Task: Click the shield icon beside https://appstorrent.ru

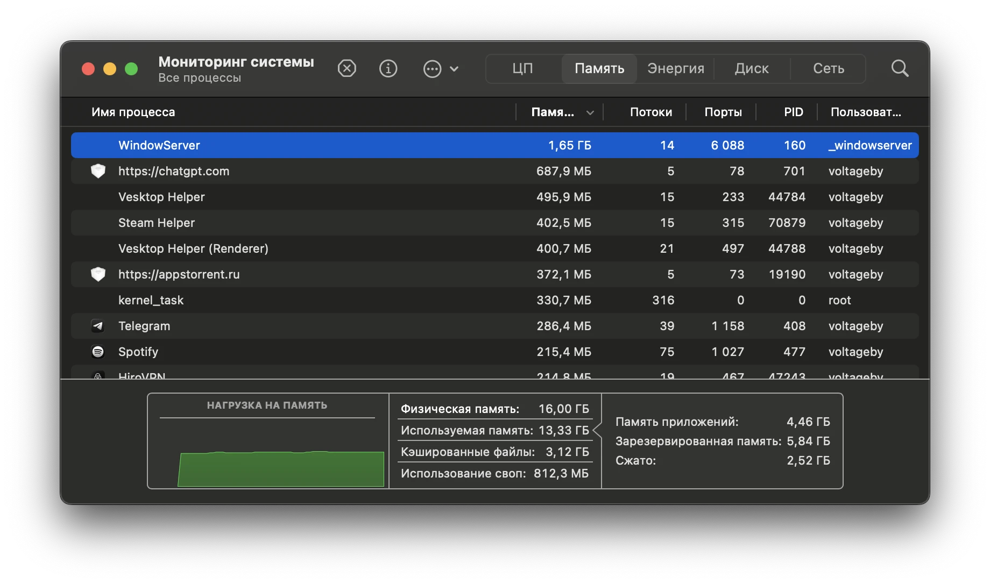Action: point(98,274)
